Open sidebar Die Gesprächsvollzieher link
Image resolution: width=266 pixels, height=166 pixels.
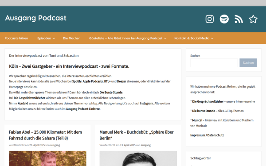[208, 102]
